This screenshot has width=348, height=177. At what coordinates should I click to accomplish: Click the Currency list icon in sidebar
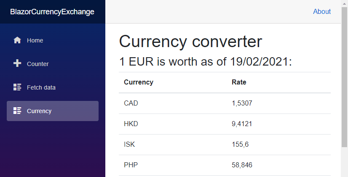[x=17, y=111]
